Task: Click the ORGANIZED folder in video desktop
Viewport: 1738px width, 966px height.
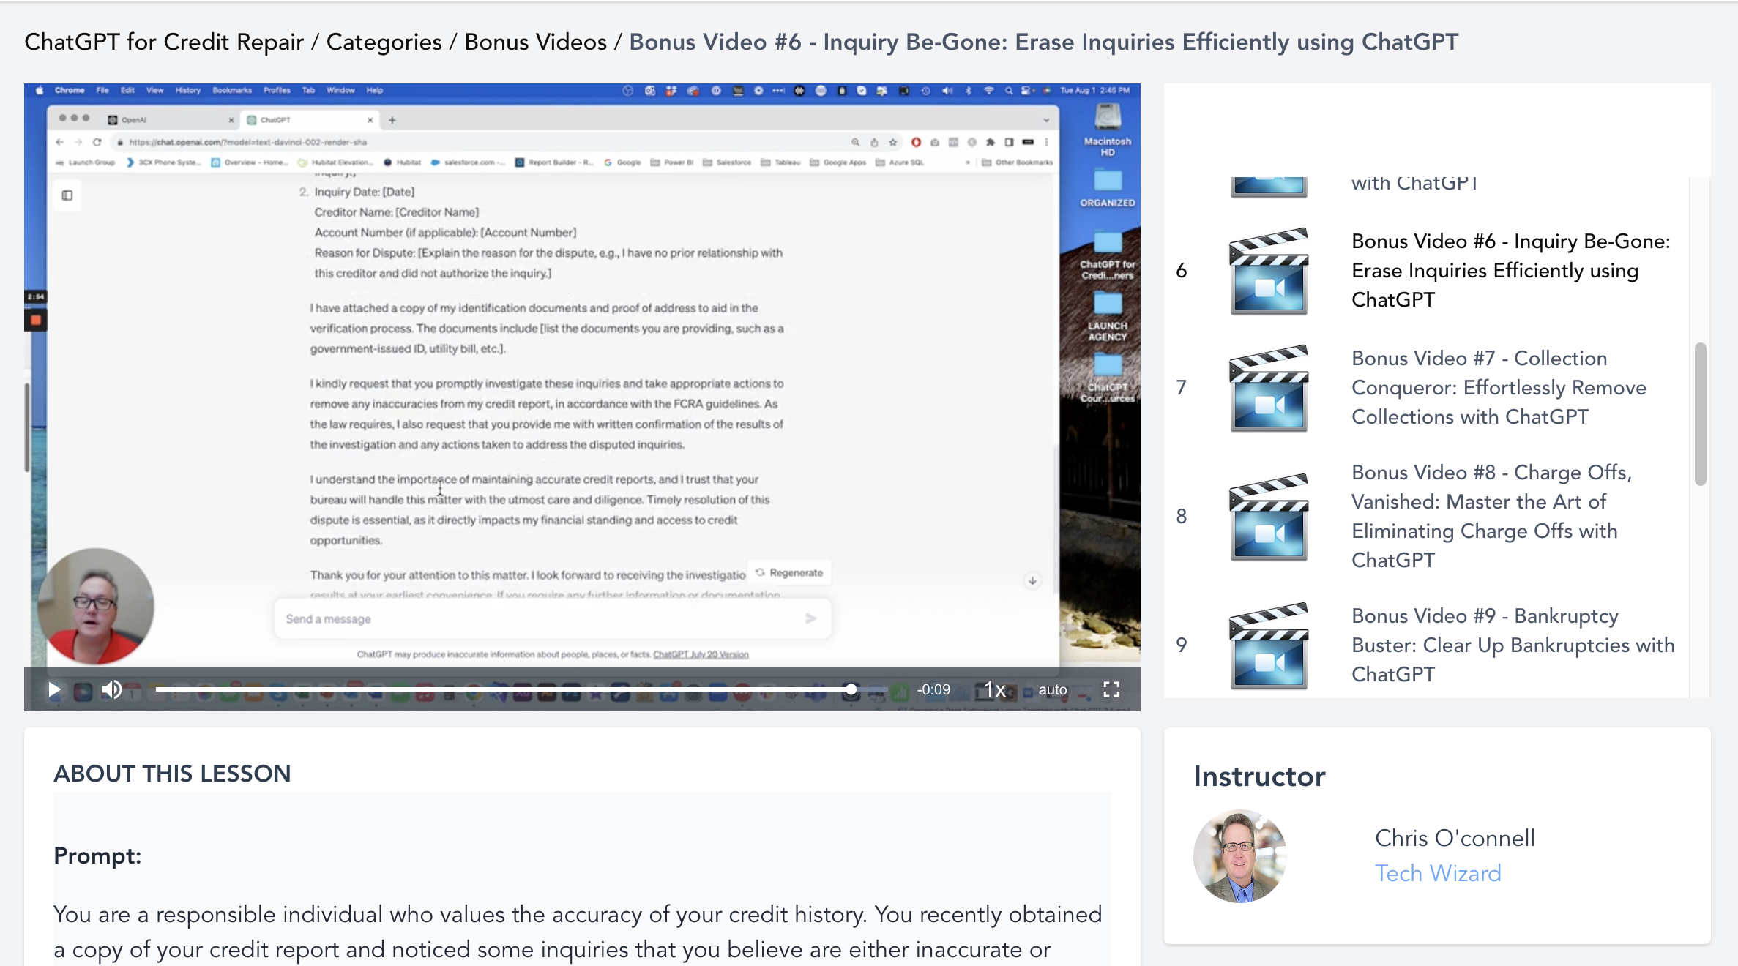Action: (x=1108, y=188)
